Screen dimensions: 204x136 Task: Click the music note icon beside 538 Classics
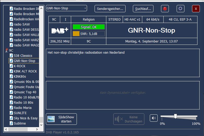point(11,55)
